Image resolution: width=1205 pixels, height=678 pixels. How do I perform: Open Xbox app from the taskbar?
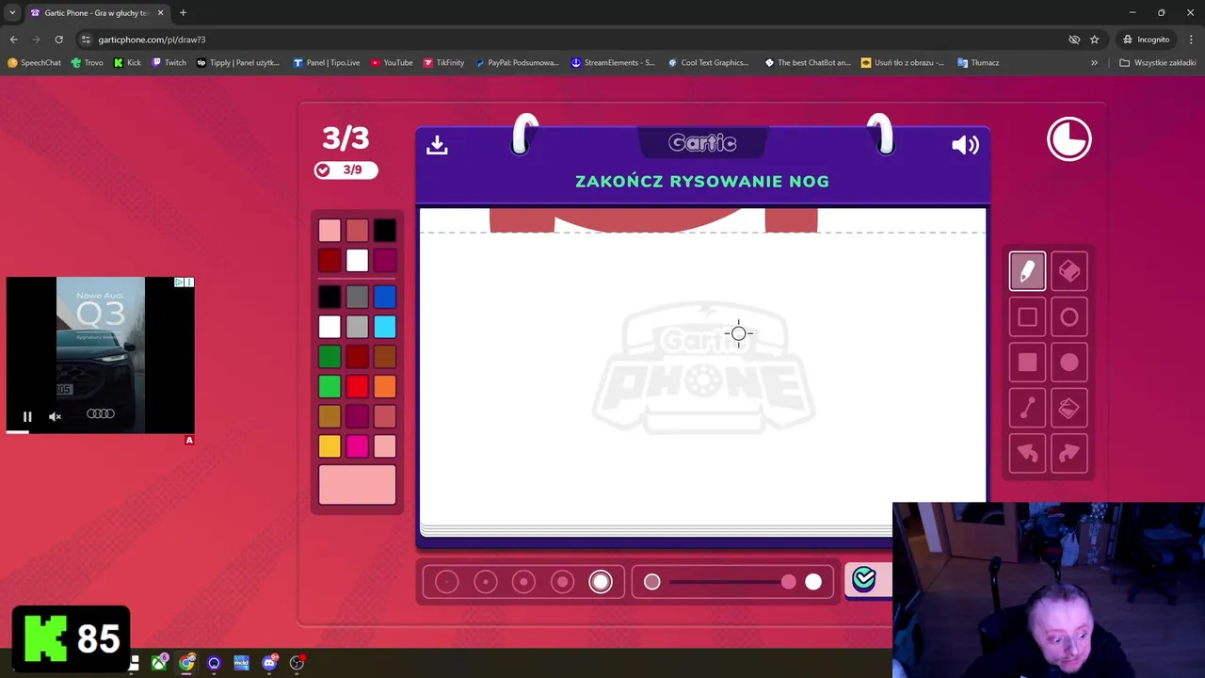click(160, 663)
